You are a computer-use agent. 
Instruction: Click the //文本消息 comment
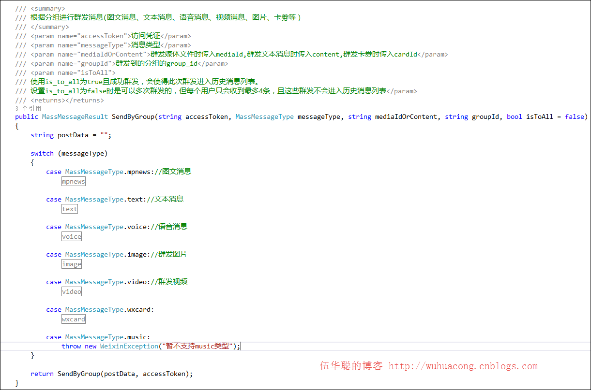pos(165,200)
